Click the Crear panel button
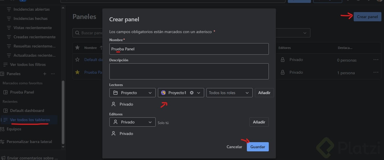Viewport: 384px width, 160px height. pos(367,17)
